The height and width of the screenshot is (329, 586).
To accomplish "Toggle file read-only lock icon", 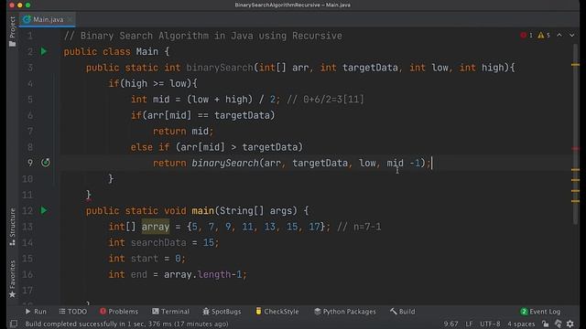I will tap(546, 324).
